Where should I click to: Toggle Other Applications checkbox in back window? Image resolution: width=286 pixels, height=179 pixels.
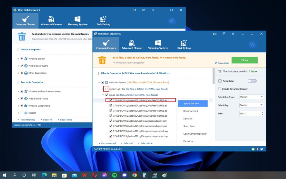coord(22,73)
